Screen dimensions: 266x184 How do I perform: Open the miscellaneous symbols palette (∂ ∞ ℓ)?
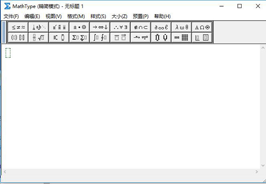161,27
